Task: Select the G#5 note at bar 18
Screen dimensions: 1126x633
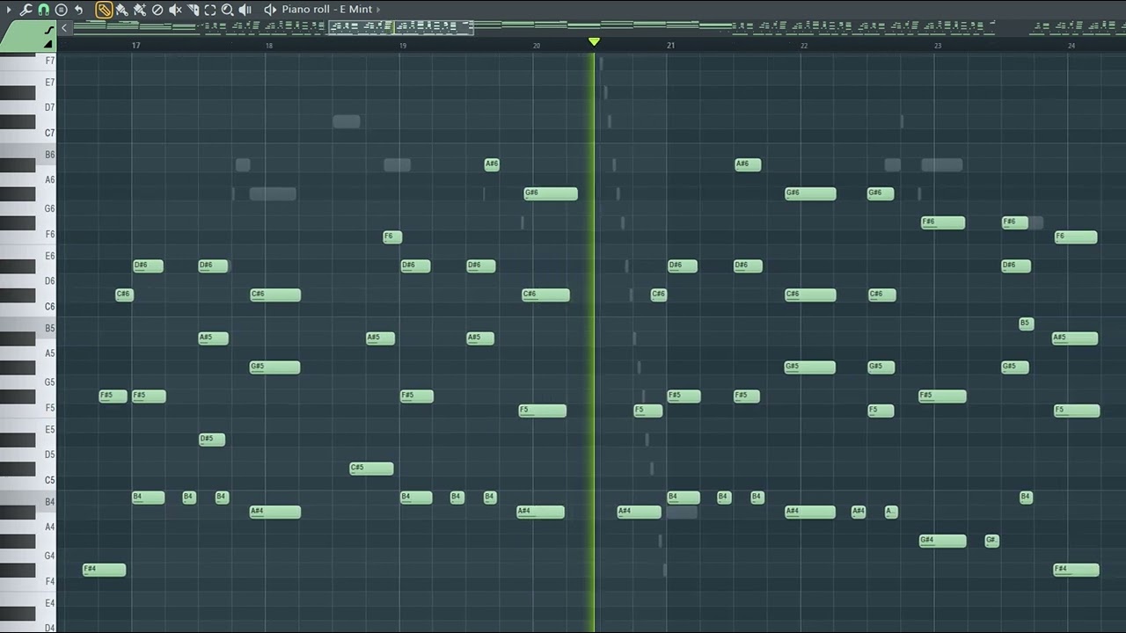Action: point(274,367)
